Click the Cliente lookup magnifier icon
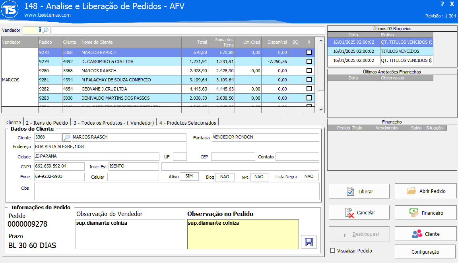 pos(67,137)
